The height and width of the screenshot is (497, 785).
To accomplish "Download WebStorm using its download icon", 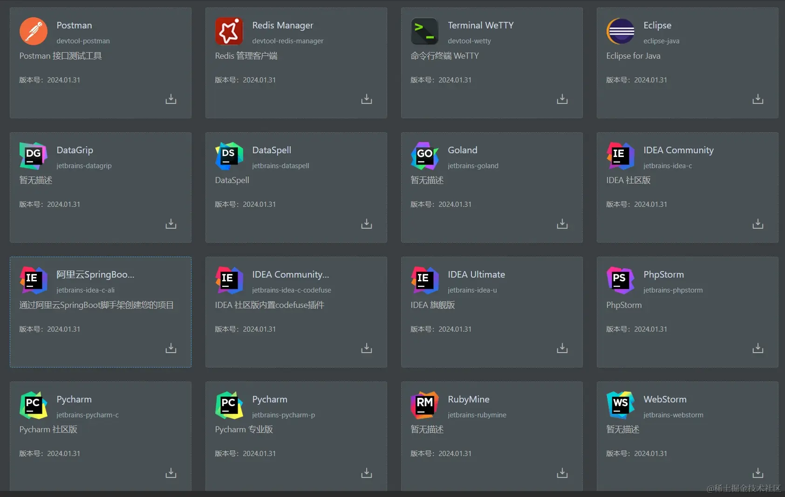I will tap(758, 473).
